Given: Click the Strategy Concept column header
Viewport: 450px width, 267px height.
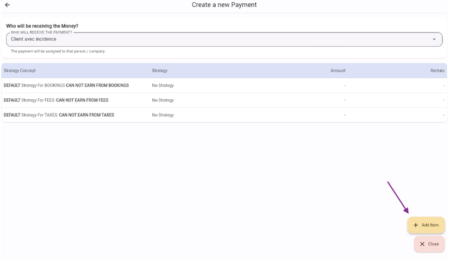Looking at the screenshot, I should [x=20, y=71].
